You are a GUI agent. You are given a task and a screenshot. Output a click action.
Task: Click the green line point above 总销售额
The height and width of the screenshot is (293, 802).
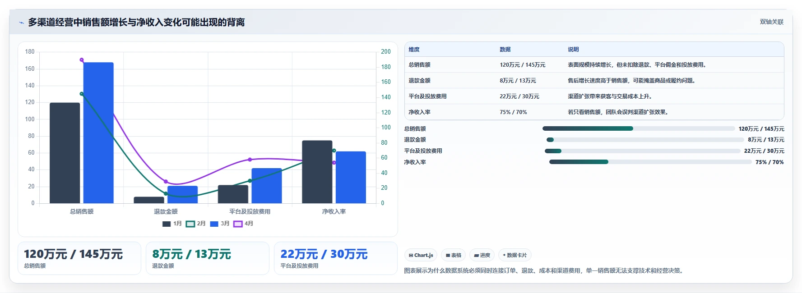pyautogui.click(x=82, y=94)
